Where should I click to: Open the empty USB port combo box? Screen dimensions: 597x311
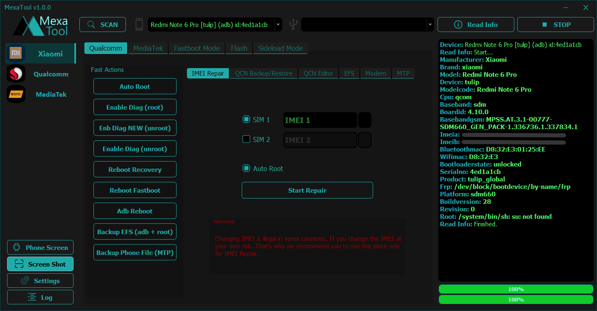[x=367, y=24]
